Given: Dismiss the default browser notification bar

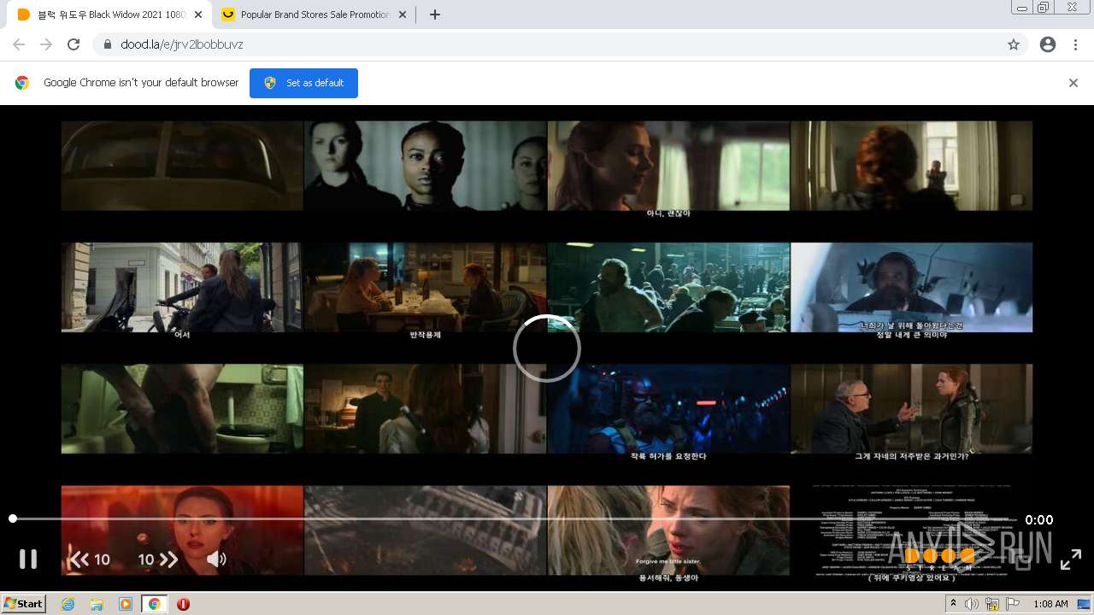Looking at the screenshot, I should [1073, 83].
